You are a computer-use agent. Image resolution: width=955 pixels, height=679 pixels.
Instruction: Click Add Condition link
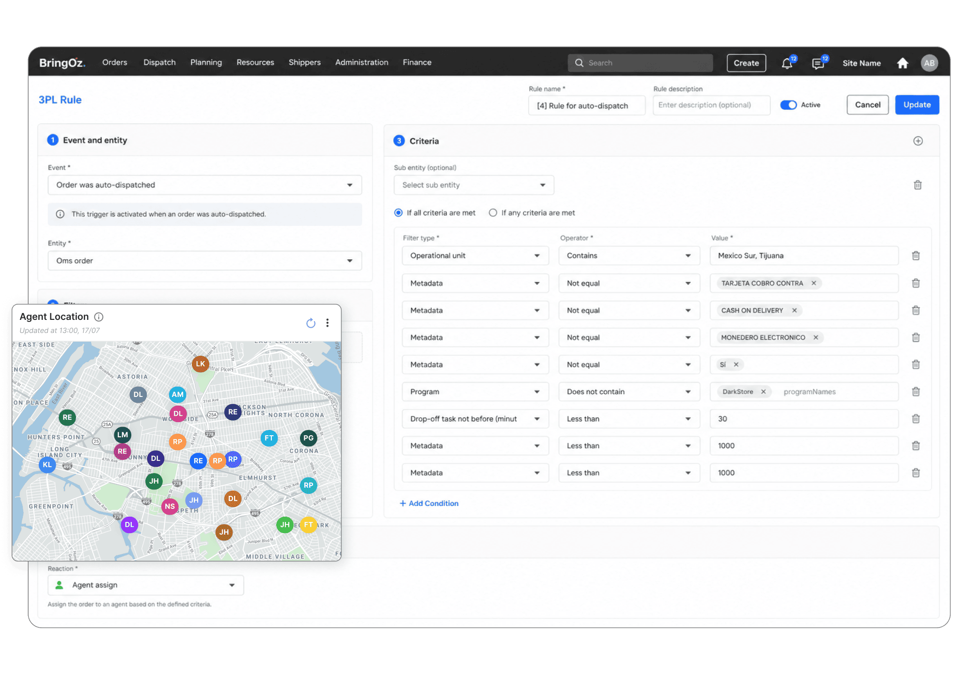429,504
